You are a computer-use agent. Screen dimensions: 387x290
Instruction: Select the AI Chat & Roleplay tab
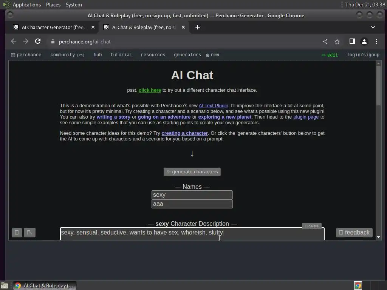click(x=144, y=27)
